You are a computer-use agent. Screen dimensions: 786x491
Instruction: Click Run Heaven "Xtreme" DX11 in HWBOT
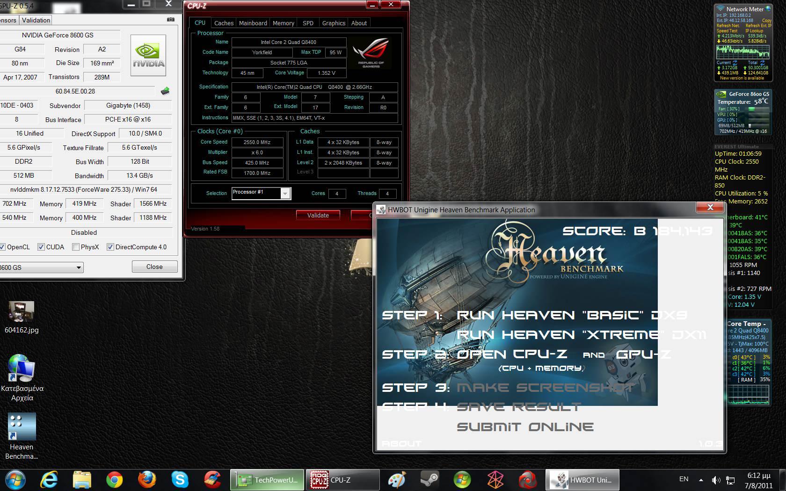[x=582, y=335]
